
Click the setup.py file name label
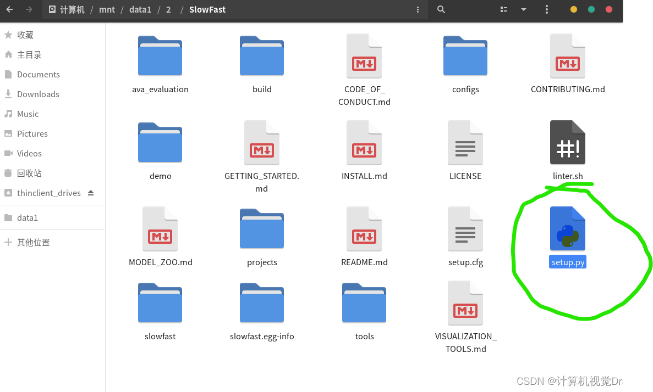[568, 262]
